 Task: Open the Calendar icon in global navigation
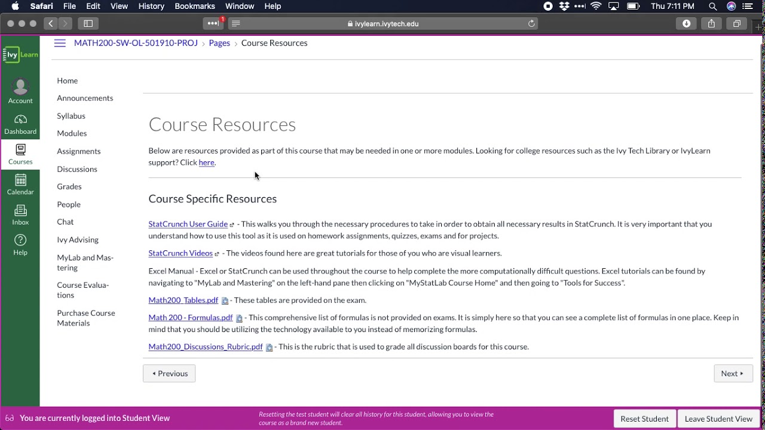[x=20, y=185]
